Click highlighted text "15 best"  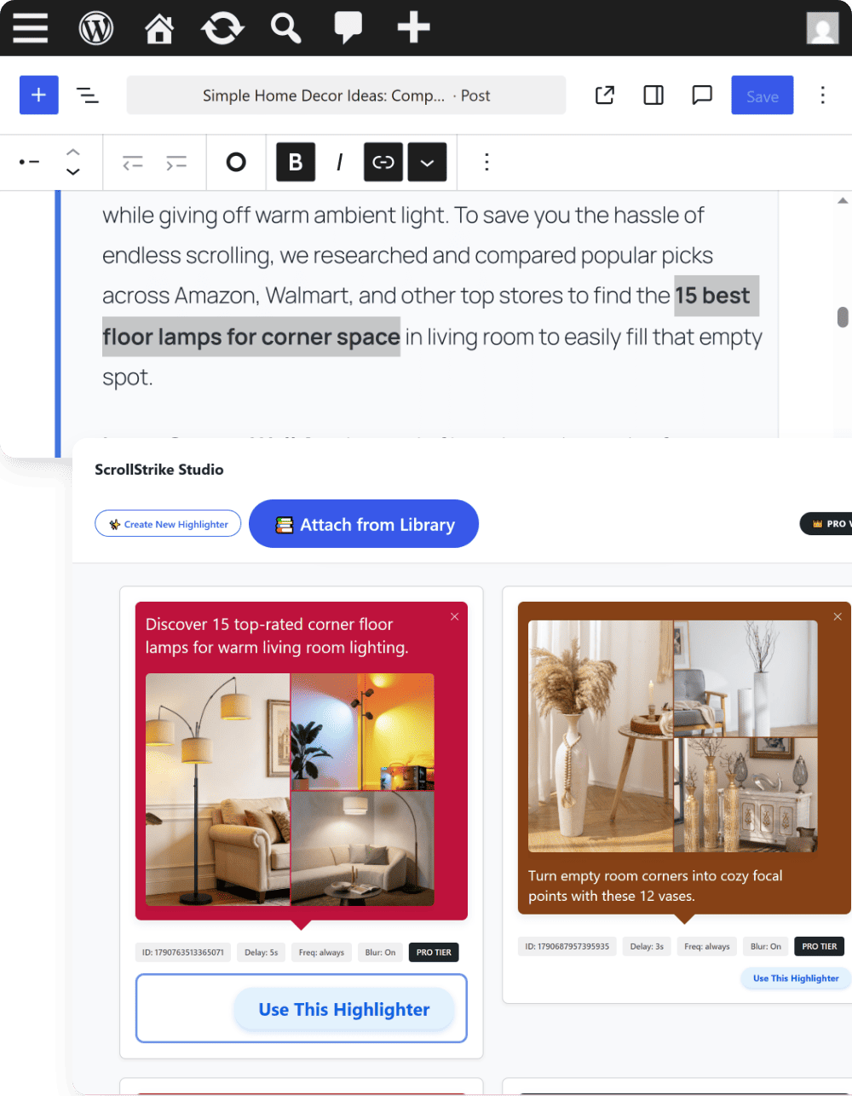712,296
